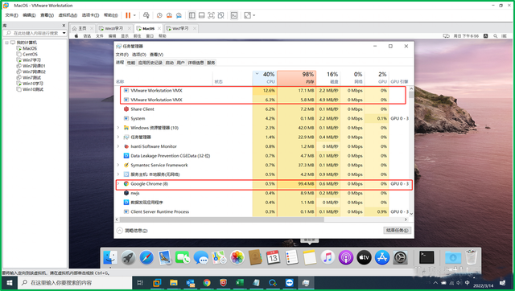The image size is (515, 291).
Task: Switch to Task Manager 性能 tab
Action: [x=131, y=63]
